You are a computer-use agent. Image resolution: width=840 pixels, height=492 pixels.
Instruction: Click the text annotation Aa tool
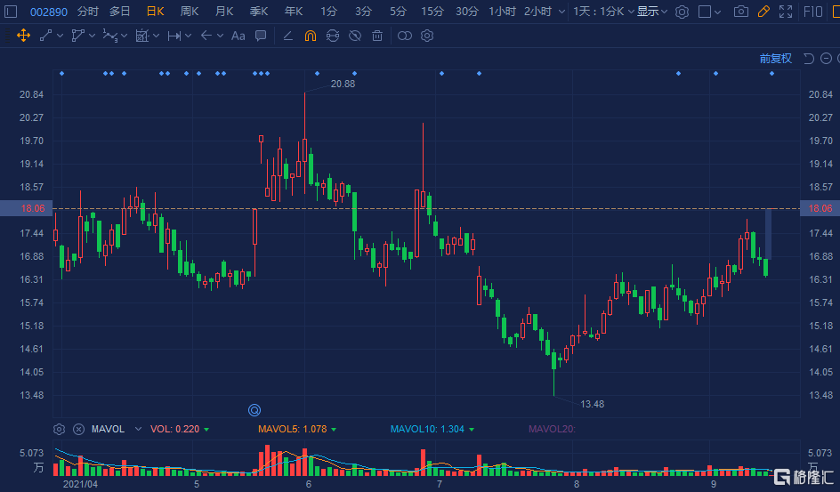(238, 36)
